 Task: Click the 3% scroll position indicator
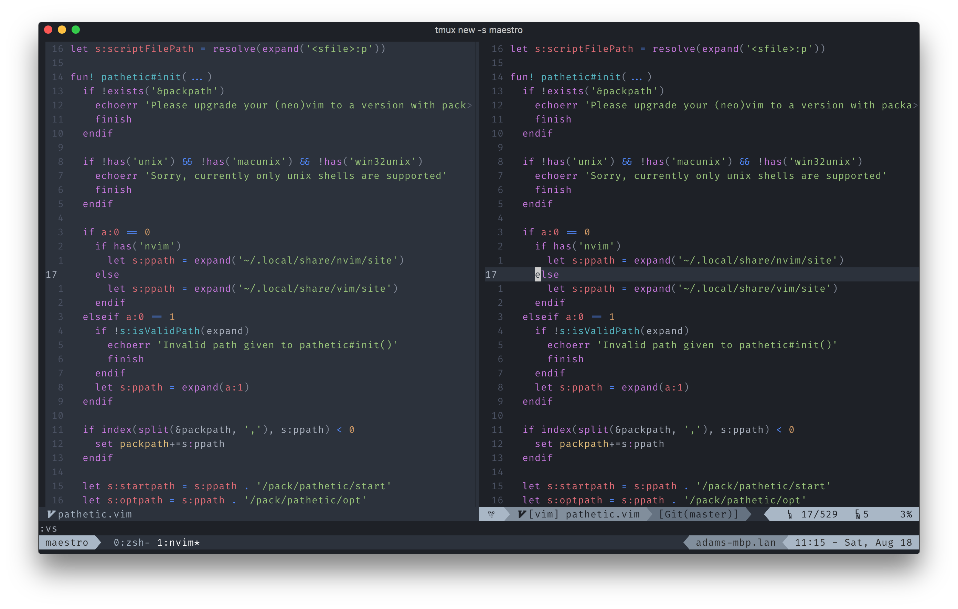pyautogui.click(x=906, y=514)
